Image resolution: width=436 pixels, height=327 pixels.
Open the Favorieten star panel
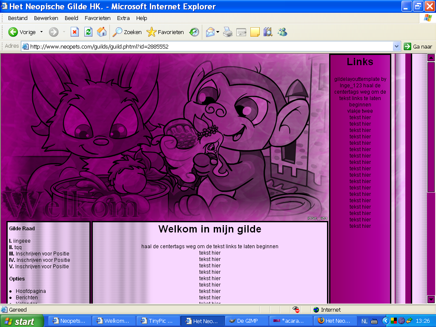click(165, 32)
